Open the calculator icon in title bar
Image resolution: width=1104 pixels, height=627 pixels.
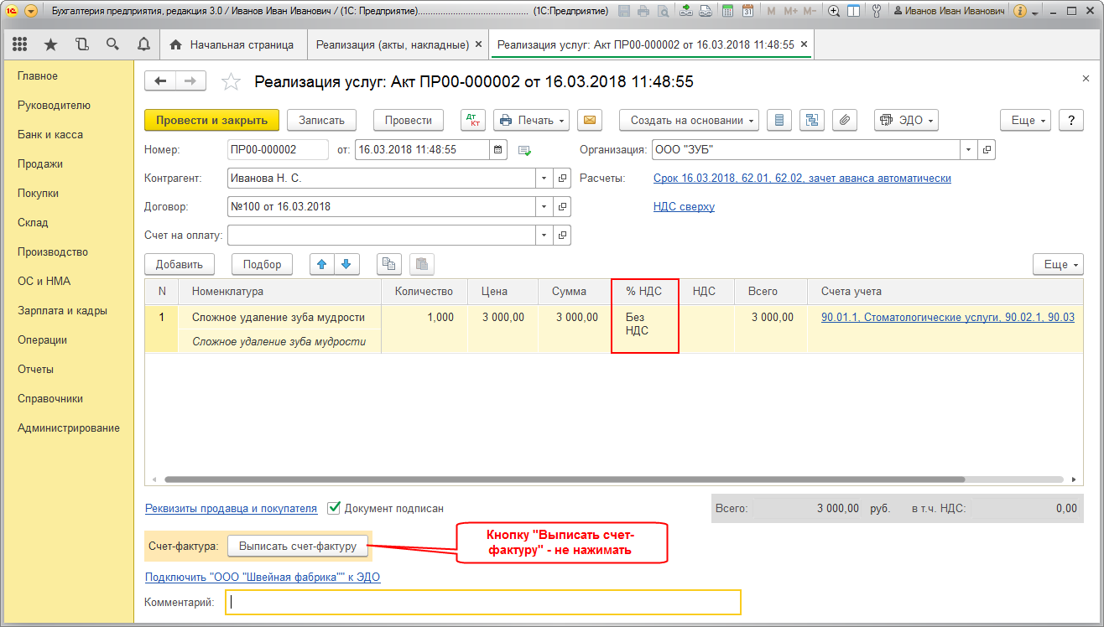pyautogui.click(x=726, y=12)
